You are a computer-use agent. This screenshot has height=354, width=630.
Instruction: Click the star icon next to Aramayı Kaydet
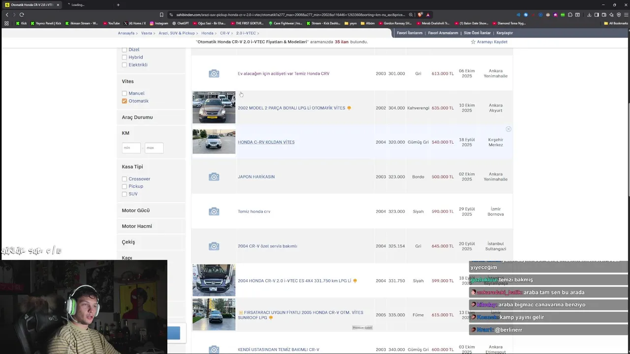473,42
